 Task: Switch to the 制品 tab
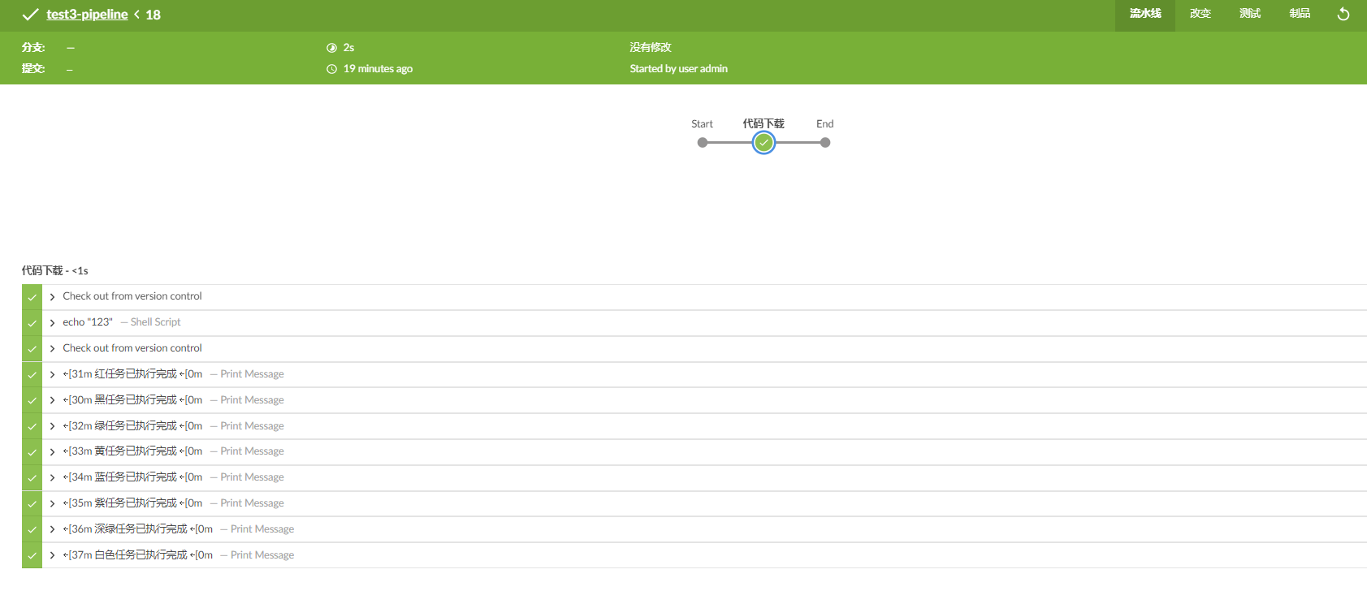(1300, 14)
